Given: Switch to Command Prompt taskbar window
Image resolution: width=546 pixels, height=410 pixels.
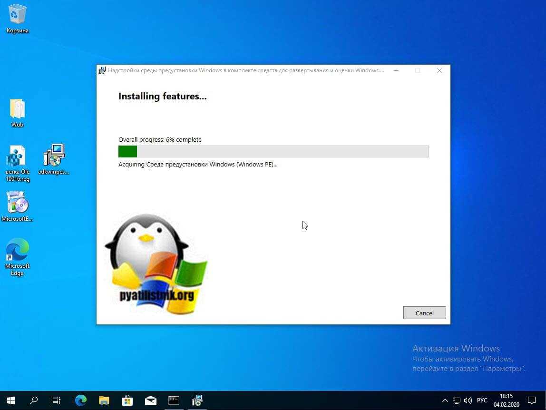Looking at the screenshot, I should (174, 400).
